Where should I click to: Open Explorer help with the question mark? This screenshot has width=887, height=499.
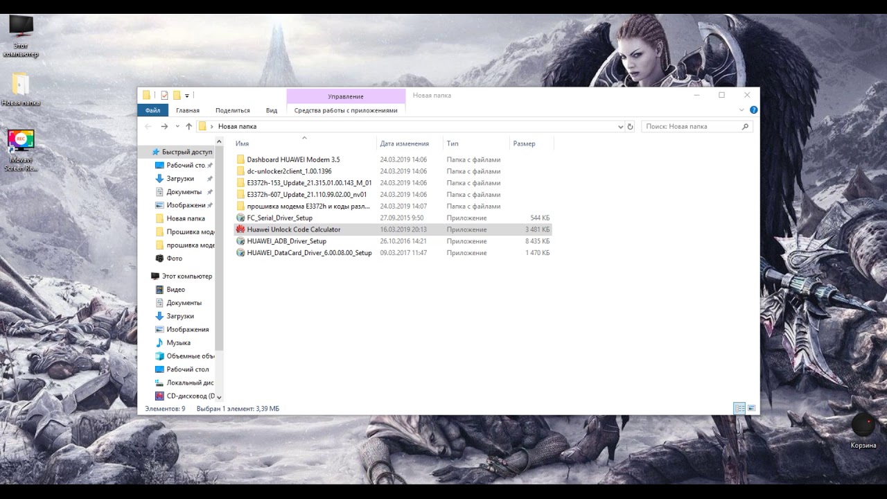754,110
